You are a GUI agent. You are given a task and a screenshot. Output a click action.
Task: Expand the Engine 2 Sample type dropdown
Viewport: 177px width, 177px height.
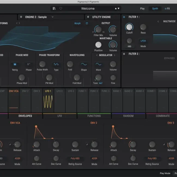click(53, 17)
